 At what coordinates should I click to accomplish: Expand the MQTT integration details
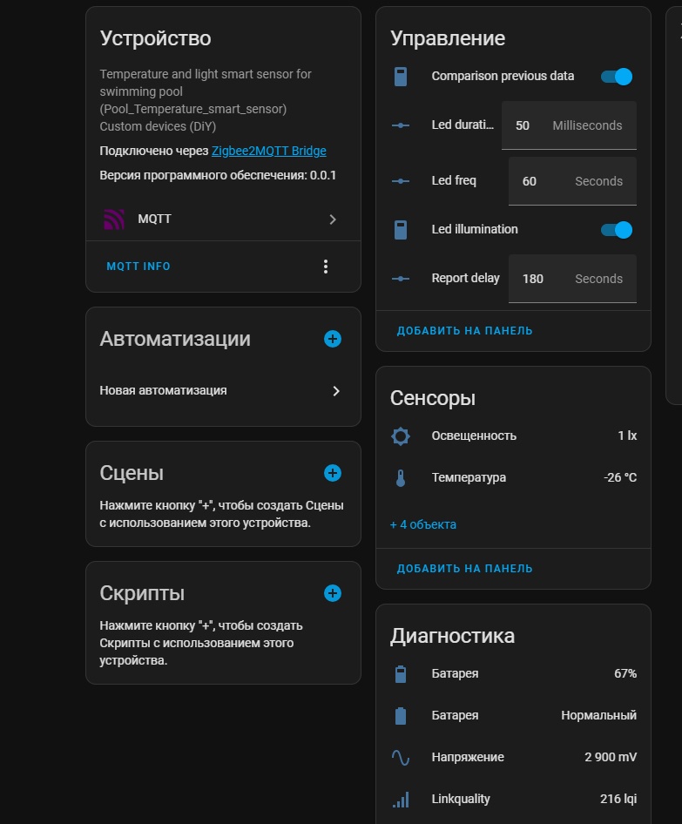tap(332, 219)
